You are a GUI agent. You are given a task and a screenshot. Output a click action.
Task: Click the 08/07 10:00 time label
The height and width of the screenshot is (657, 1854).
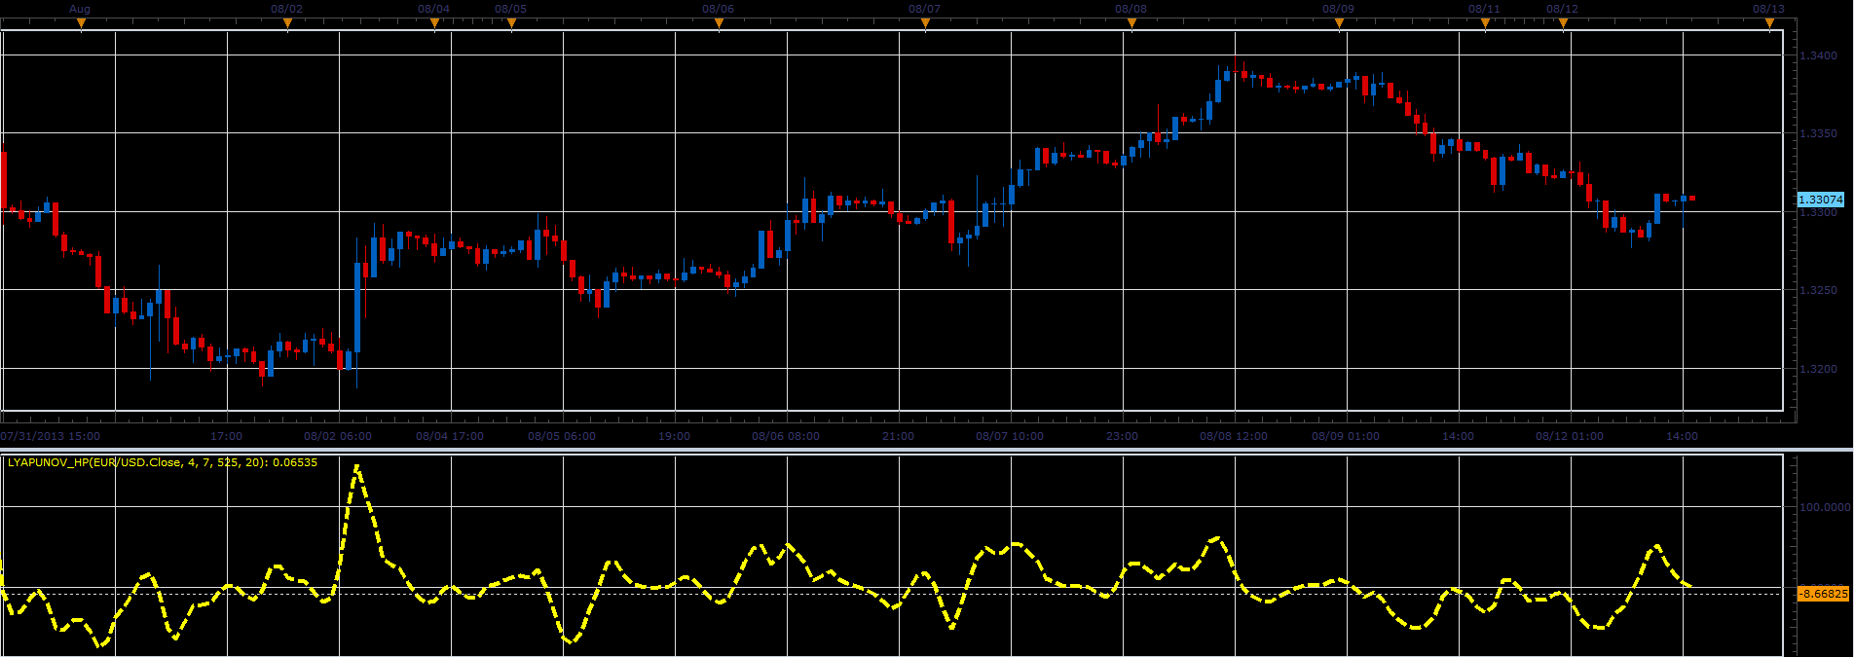pyautogui.click(x=1010, y=436)
